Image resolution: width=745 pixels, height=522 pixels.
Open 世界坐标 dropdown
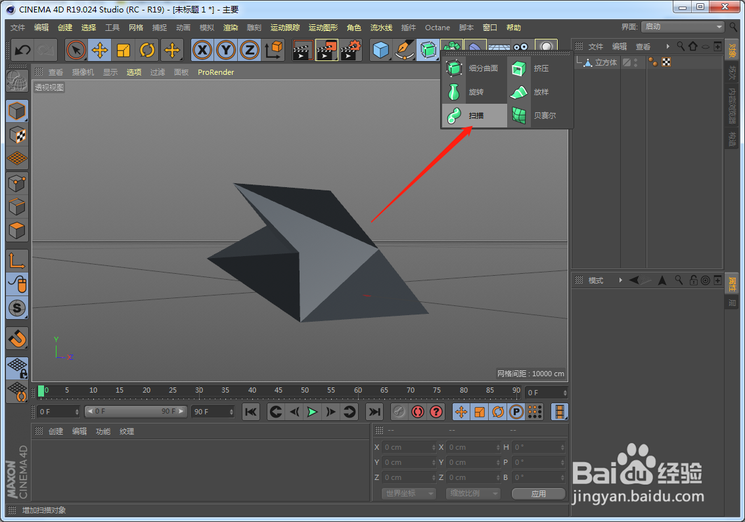coord(409,494)
